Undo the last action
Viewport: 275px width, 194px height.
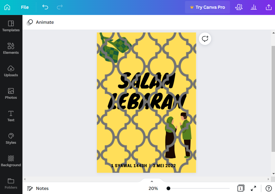click(x=45, y=7)
